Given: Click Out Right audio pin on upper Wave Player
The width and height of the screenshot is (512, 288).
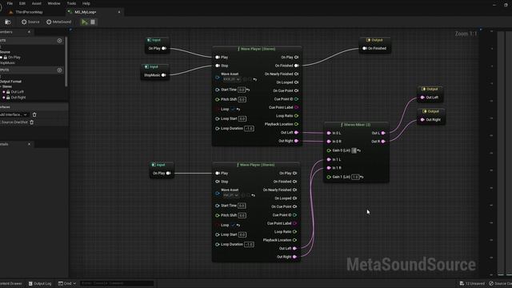Looking at the screenshot, I should pos(297,141).
